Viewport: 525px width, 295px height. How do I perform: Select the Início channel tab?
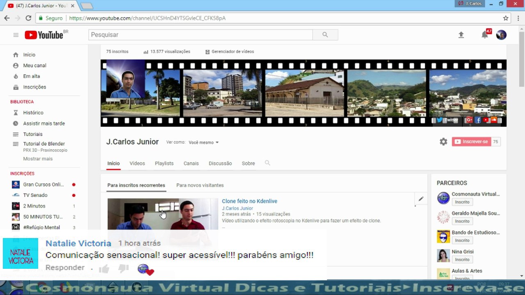click(114, 163)
